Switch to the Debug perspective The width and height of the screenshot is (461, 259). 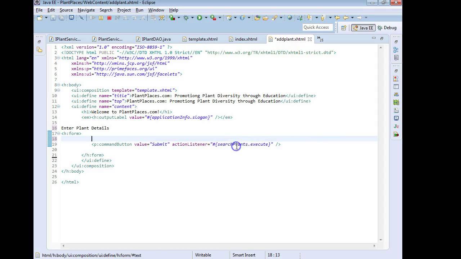(x=387, y=28)
